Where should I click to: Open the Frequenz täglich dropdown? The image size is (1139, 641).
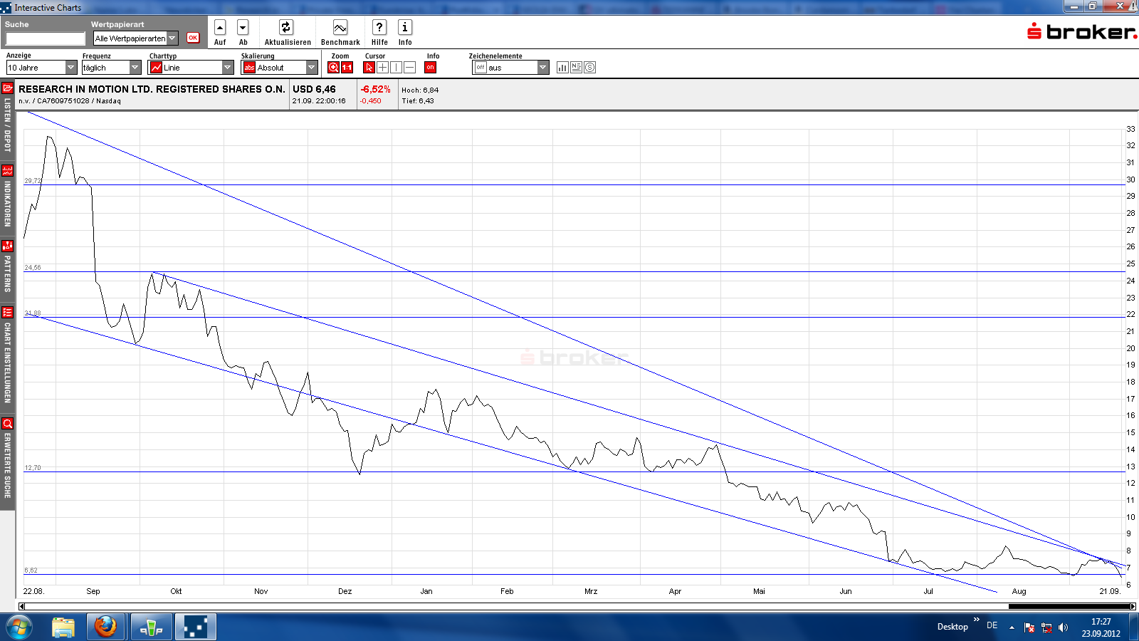[x=111, y=68]
